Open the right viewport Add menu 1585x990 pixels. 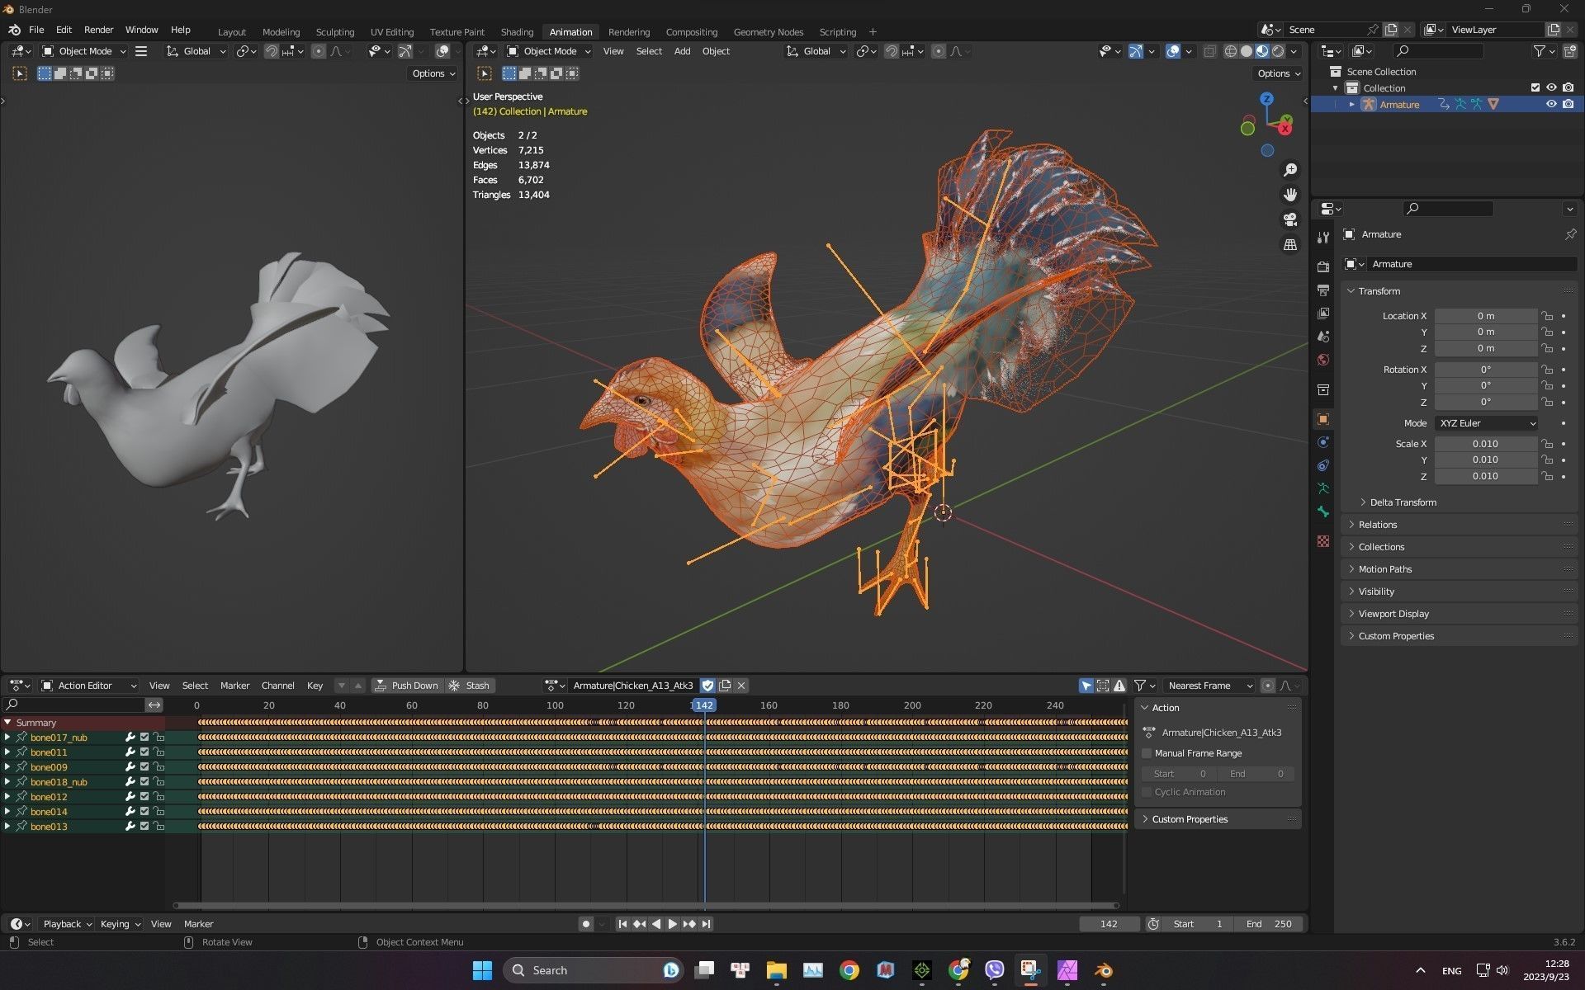(682, 51)
